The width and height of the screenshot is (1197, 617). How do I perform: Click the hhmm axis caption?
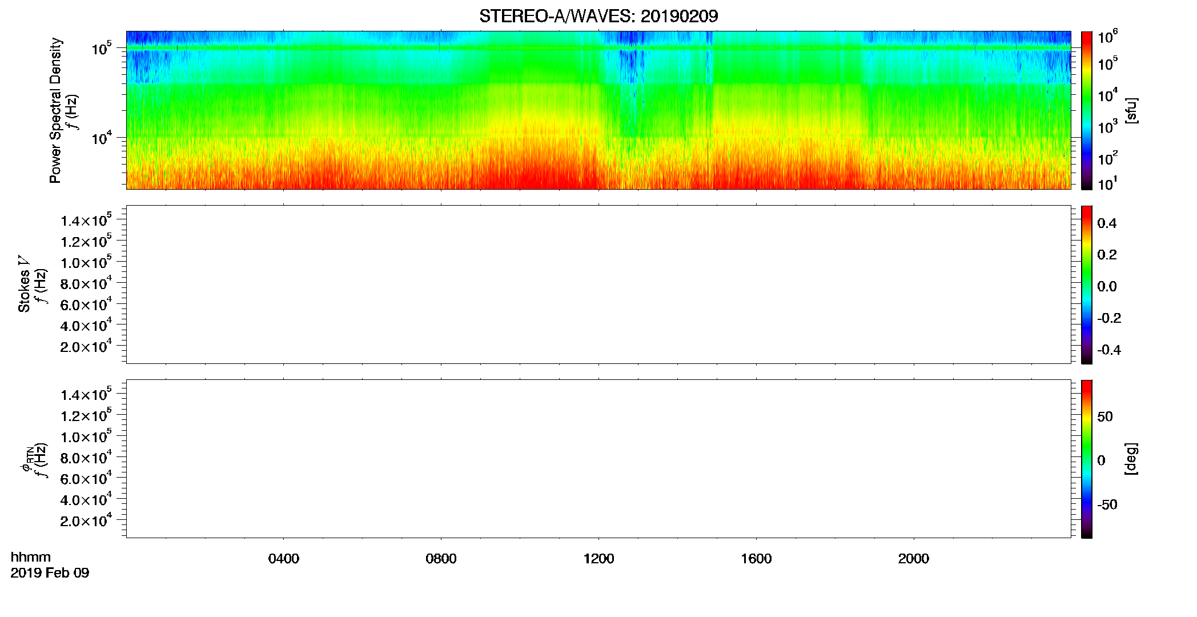pos(31,557)
